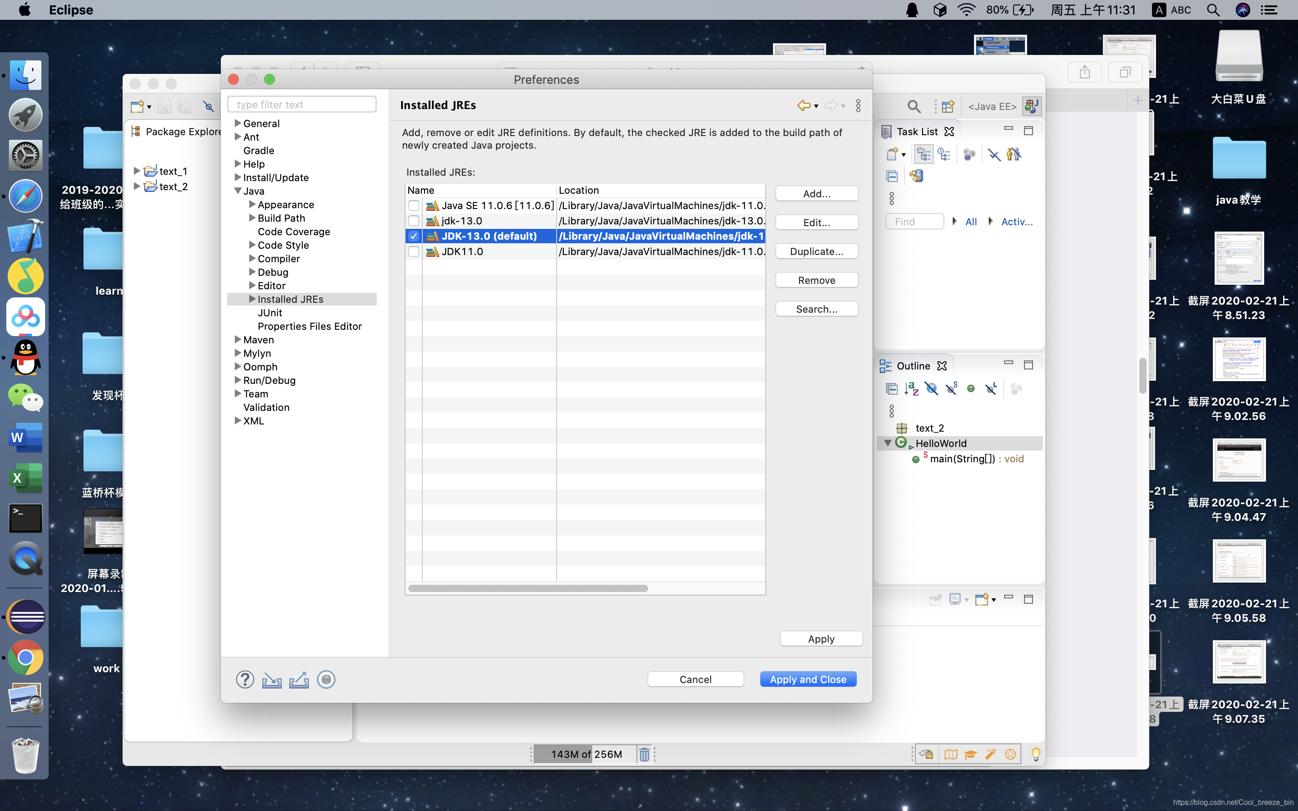Toggle Hide Static Members icon in Outline
Image resolution: width=1298 pixels, height=811 pixels.
click(x=951, y=388)
